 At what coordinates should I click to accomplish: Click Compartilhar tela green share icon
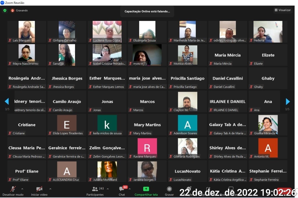(x=146, y=189)
